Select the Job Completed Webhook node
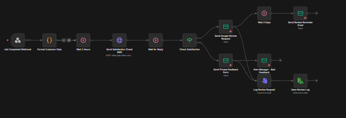This screenshot has height=118, width=346. [18, 40]
